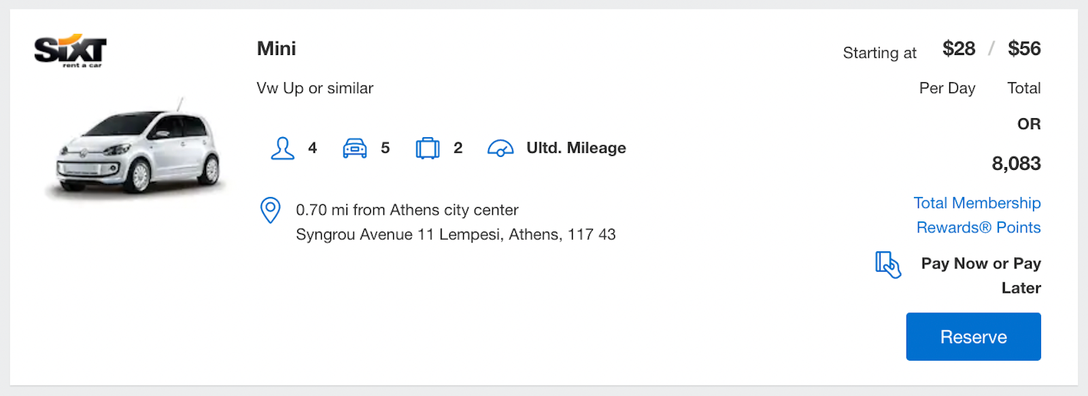Click the Sixt rent a car logo

coord(70,51)
